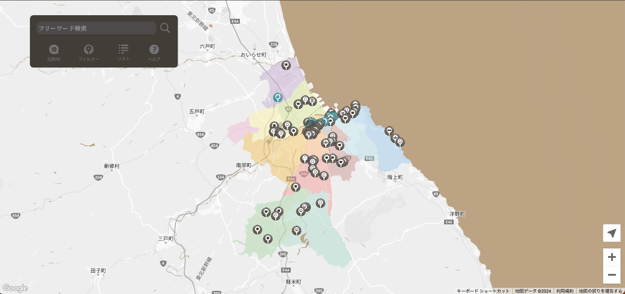Screen dimensions: 625x294
Task: Zoom out with the minus button
Action: 612,275
